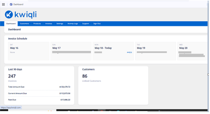Go to the Products menu item
Viewport: 210px width, 114px height.
[x=37, y=24]
